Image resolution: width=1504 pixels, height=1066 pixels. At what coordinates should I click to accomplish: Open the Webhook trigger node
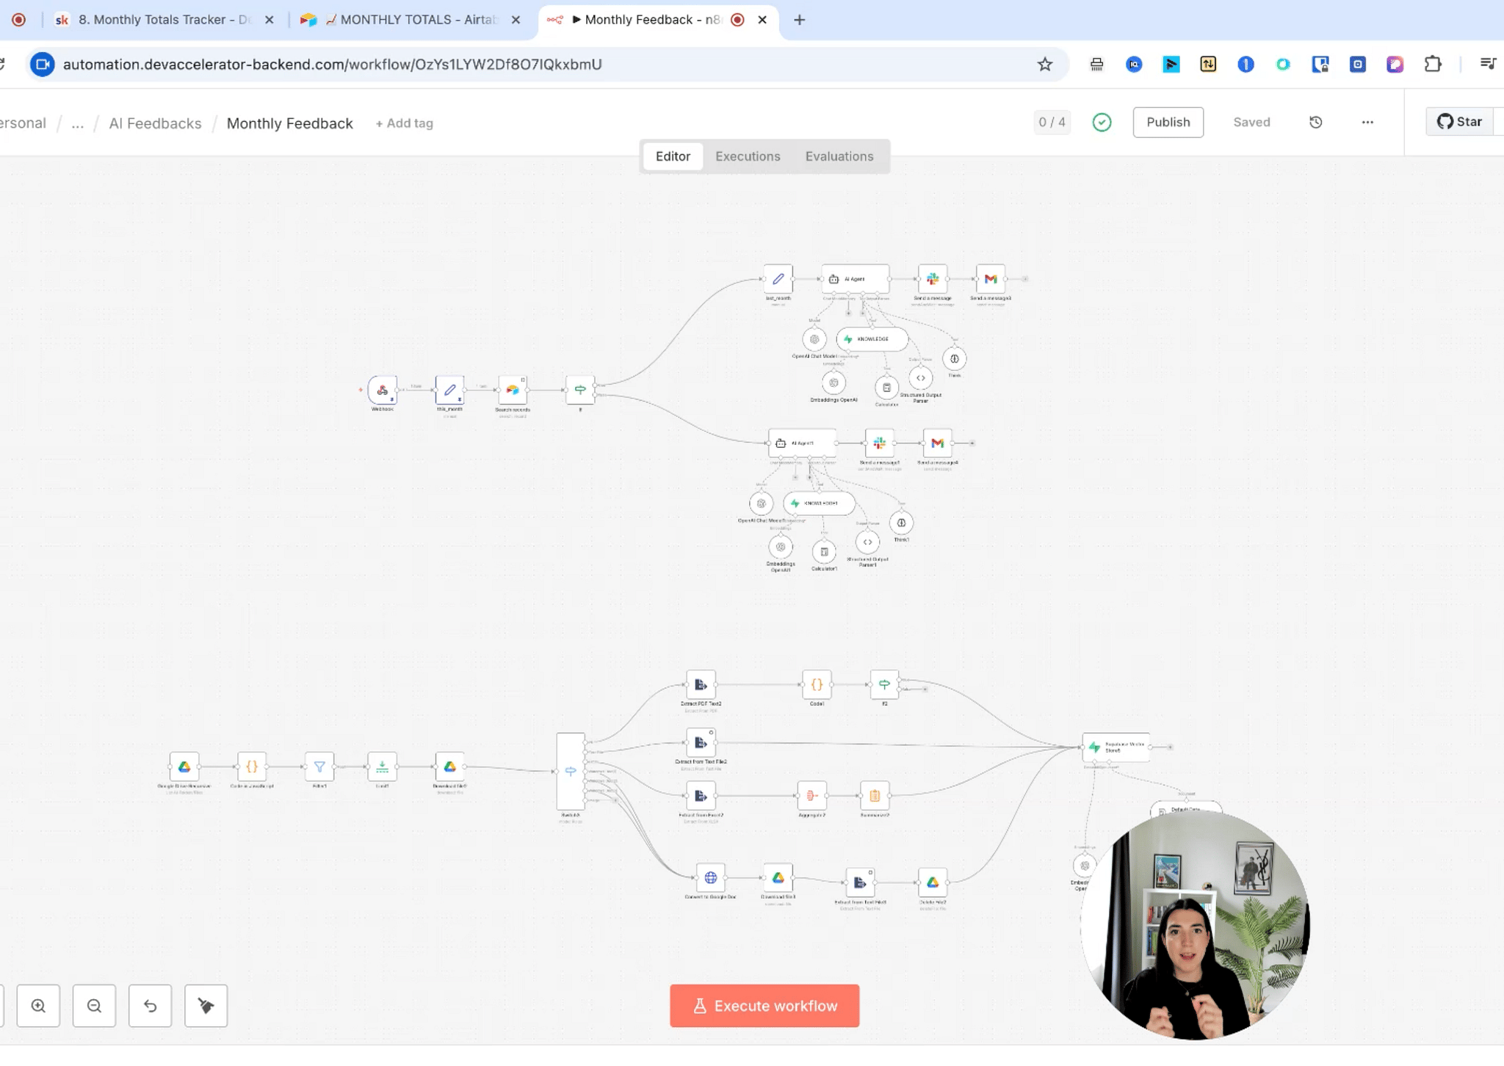(x=383, y=390)
